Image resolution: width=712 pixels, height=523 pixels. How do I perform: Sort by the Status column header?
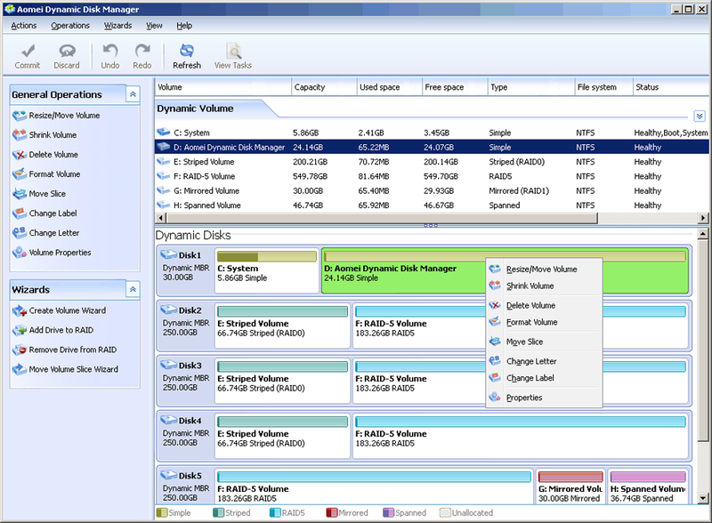671,87
